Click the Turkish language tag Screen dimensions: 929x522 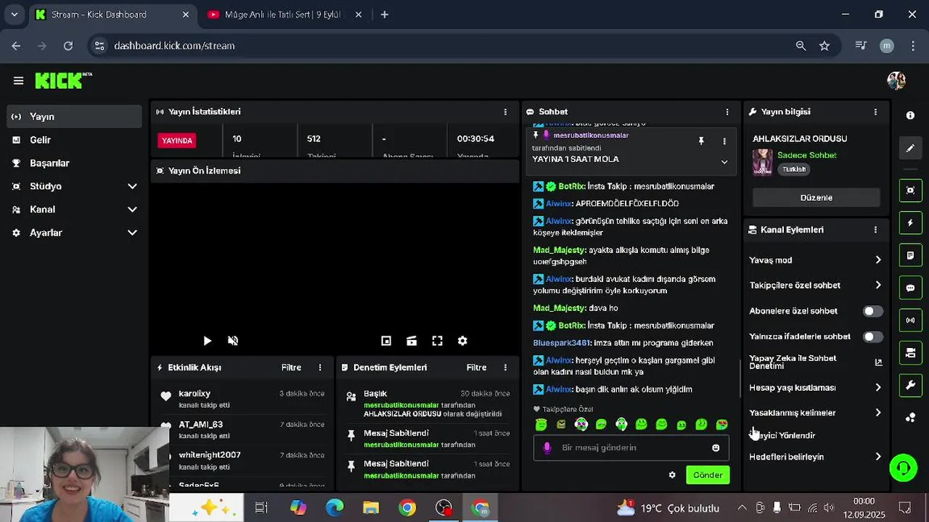coord(794,169)
